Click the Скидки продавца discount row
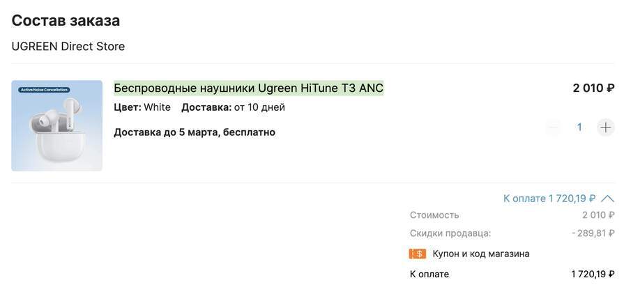 coord(512,233)
